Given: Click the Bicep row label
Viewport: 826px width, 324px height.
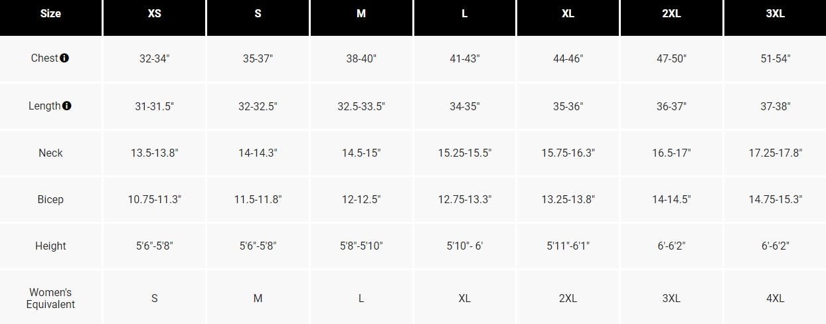Looking at the screenshot, I should (50, 199).
